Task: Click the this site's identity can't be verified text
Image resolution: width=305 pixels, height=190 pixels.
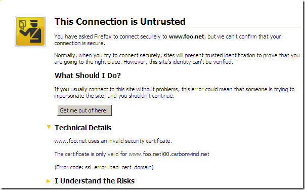Action: coord(191,62)
